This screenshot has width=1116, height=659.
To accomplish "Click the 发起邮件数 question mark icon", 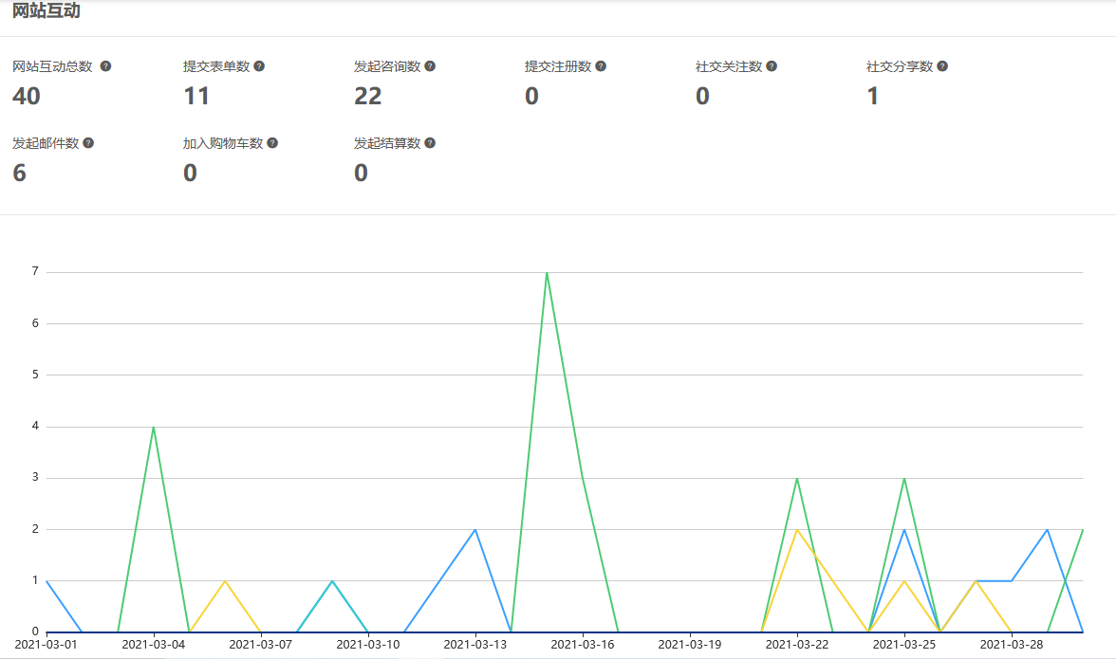I will click(x=88, y=142).
